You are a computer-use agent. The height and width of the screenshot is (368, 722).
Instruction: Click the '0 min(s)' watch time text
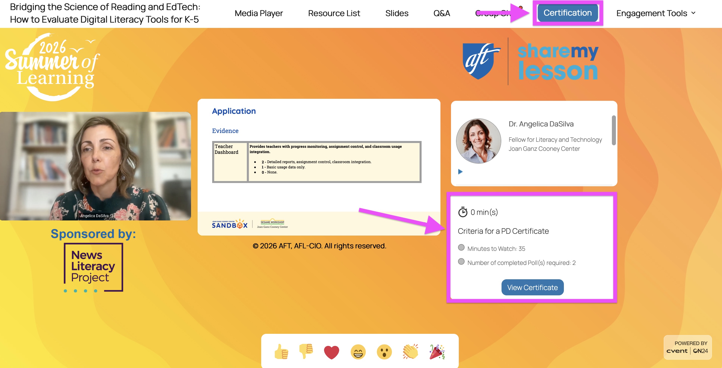[x=484, y=212]
